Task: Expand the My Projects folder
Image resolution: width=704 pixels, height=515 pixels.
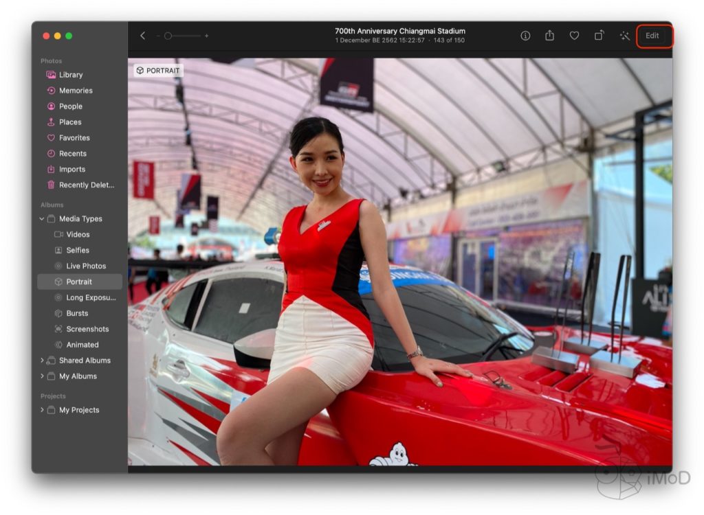Action: [x=42, y=410]
